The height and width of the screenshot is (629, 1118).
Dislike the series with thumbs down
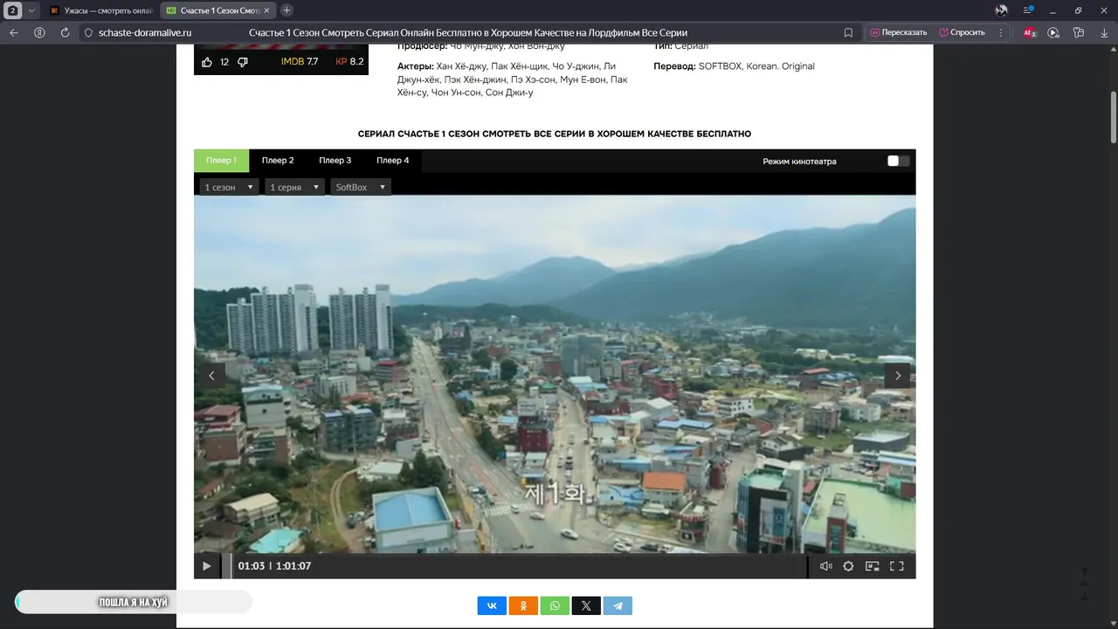coord(243,62)
